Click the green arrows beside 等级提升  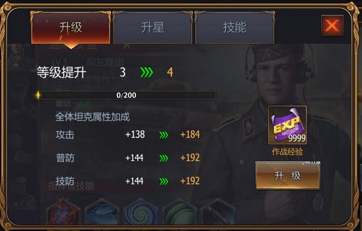pos(147,73)
